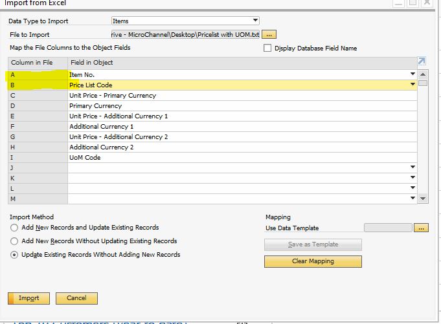Open field dropdown for column K
The image size is (441, 324).
point(413,178)
